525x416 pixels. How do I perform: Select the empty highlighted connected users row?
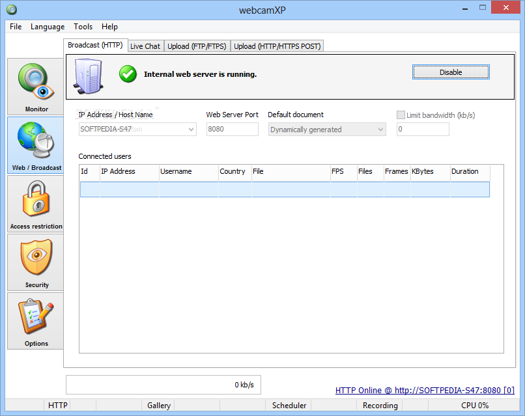(x=285, y=189)
